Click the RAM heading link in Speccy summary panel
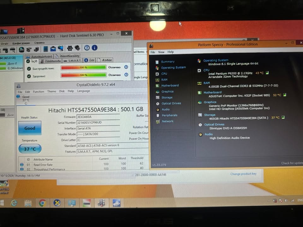Viewport: 303px width, 227px height. (206, 83)
